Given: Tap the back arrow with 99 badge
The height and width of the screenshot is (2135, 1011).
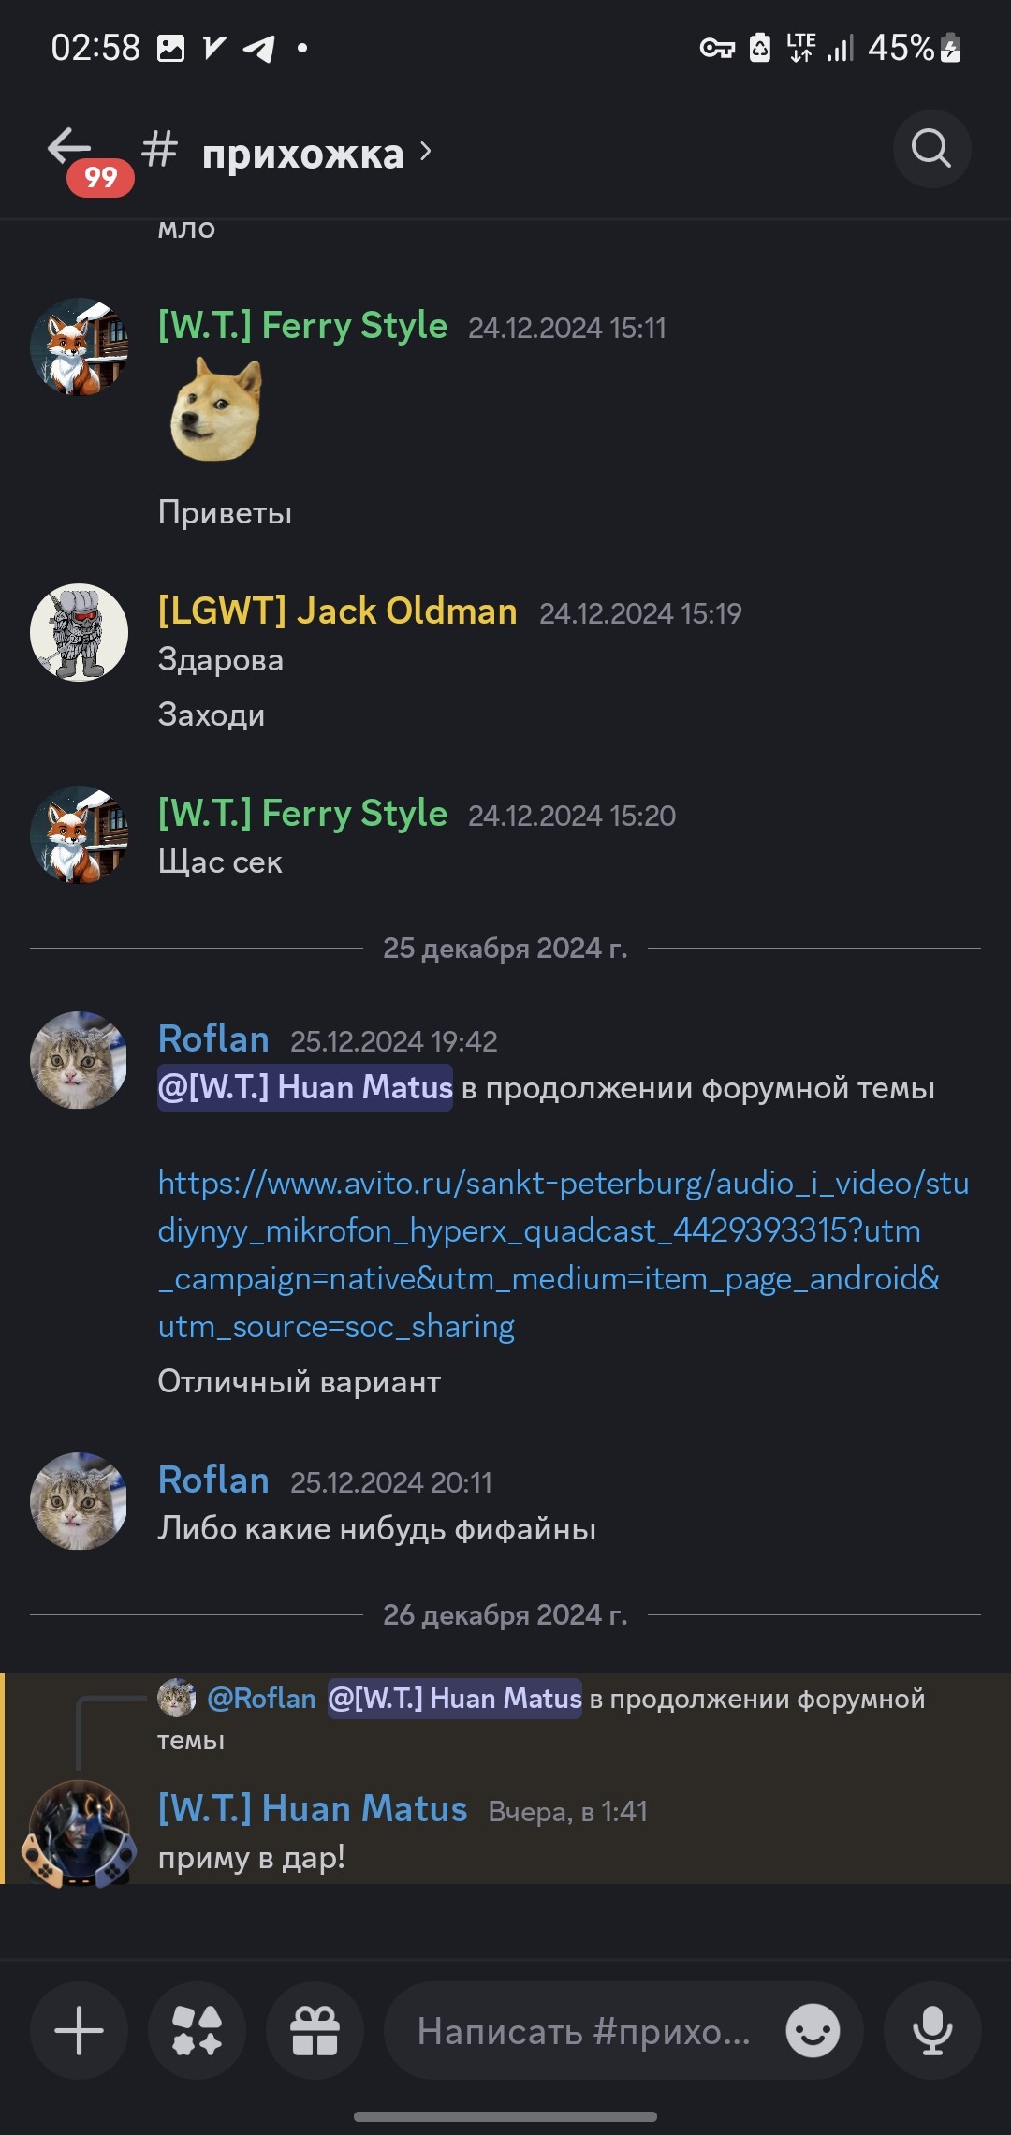Looking at the screenshot, I should click(x=84, y=157).
